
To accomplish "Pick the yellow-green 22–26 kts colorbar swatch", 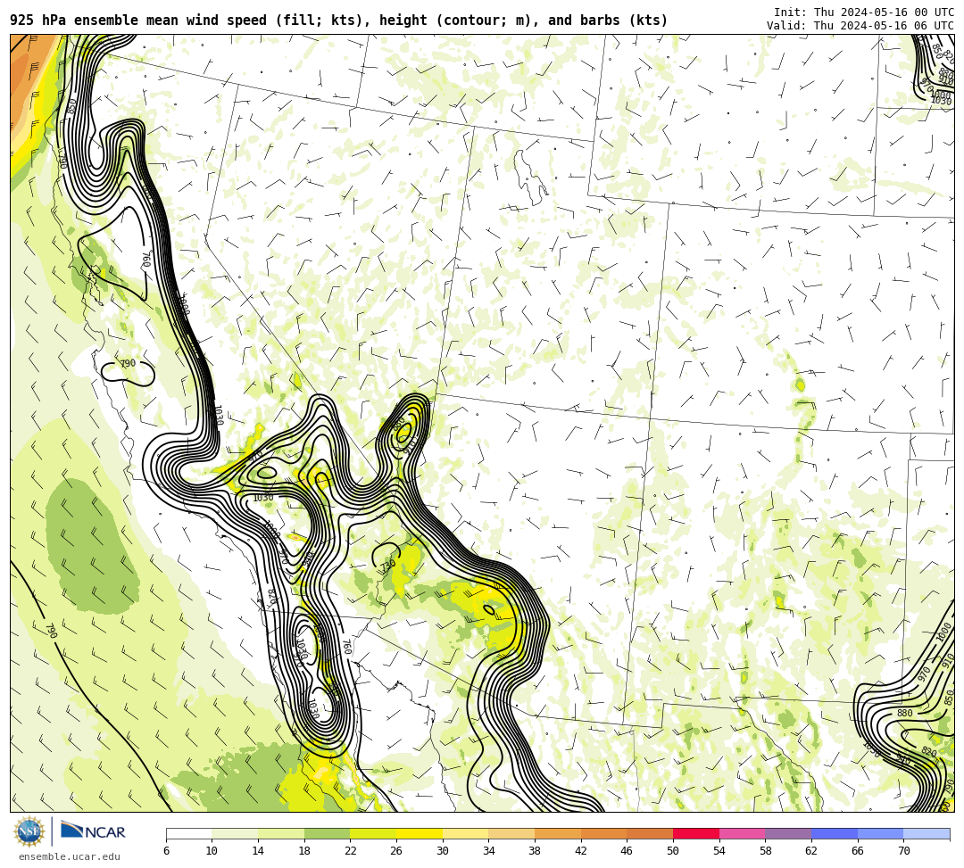I will point(373,833).
